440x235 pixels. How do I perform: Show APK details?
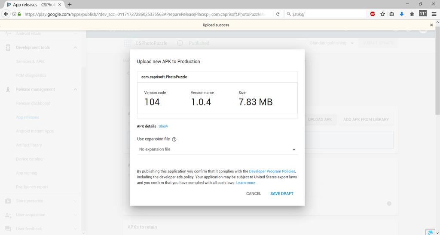(163, 127)
